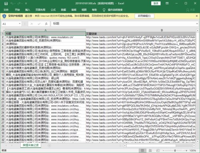200x153 pixels.
Task: Click the Save icon in the title bar
Action: pyautogui.click(x=6, y=4)
